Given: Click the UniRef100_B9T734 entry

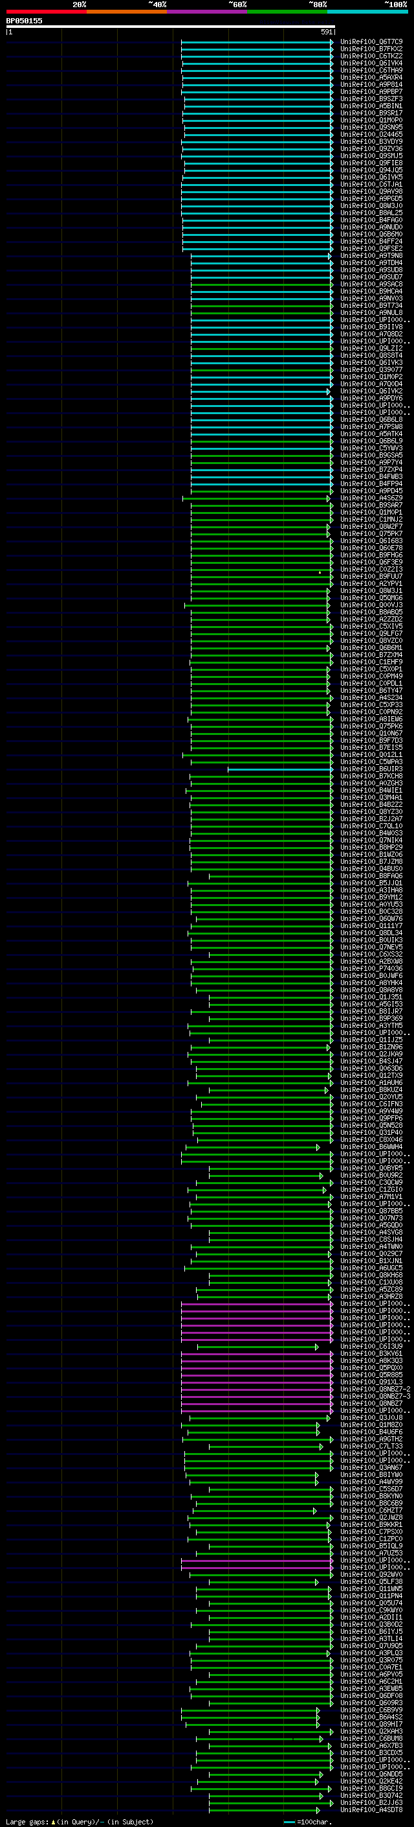Looking at the screenshot, I should coord(371,306).
